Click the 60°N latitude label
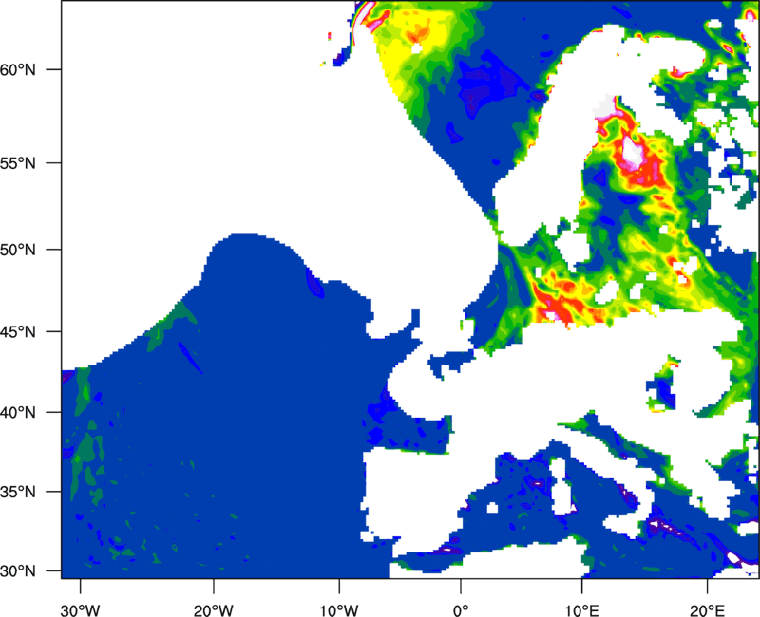The image size is (760, 617). click(17, 69)
